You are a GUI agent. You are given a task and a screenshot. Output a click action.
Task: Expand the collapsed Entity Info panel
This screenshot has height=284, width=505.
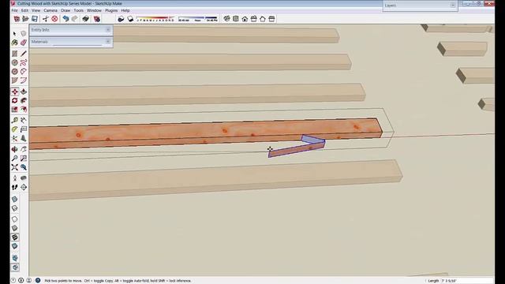tap(71, 30)
